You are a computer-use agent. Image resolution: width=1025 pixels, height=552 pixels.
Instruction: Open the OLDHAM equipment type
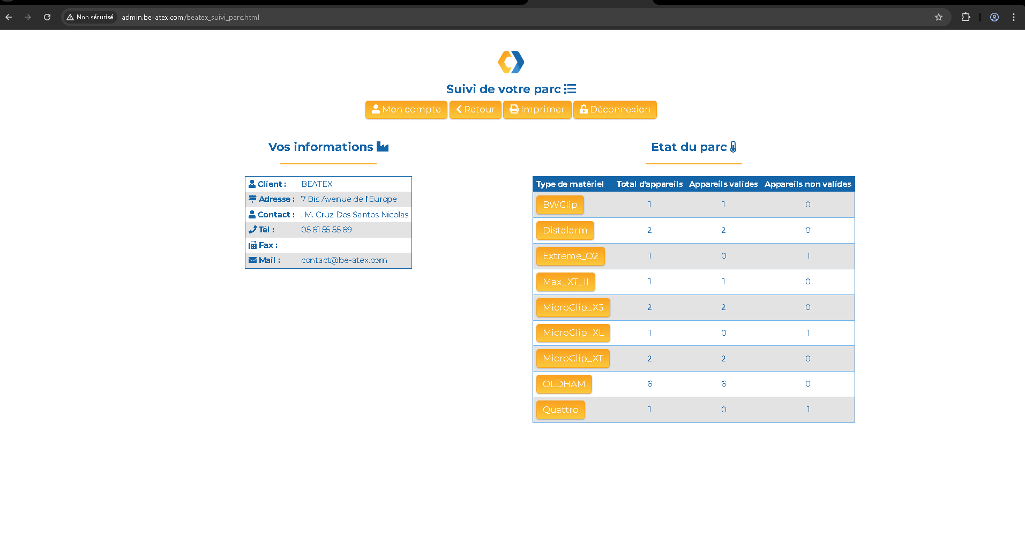coord(564,384)
